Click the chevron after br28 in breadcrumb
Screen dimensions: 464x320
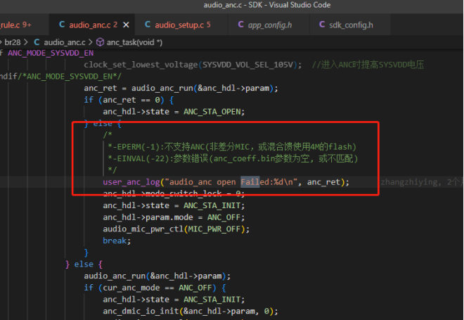(x=26, y=42)
